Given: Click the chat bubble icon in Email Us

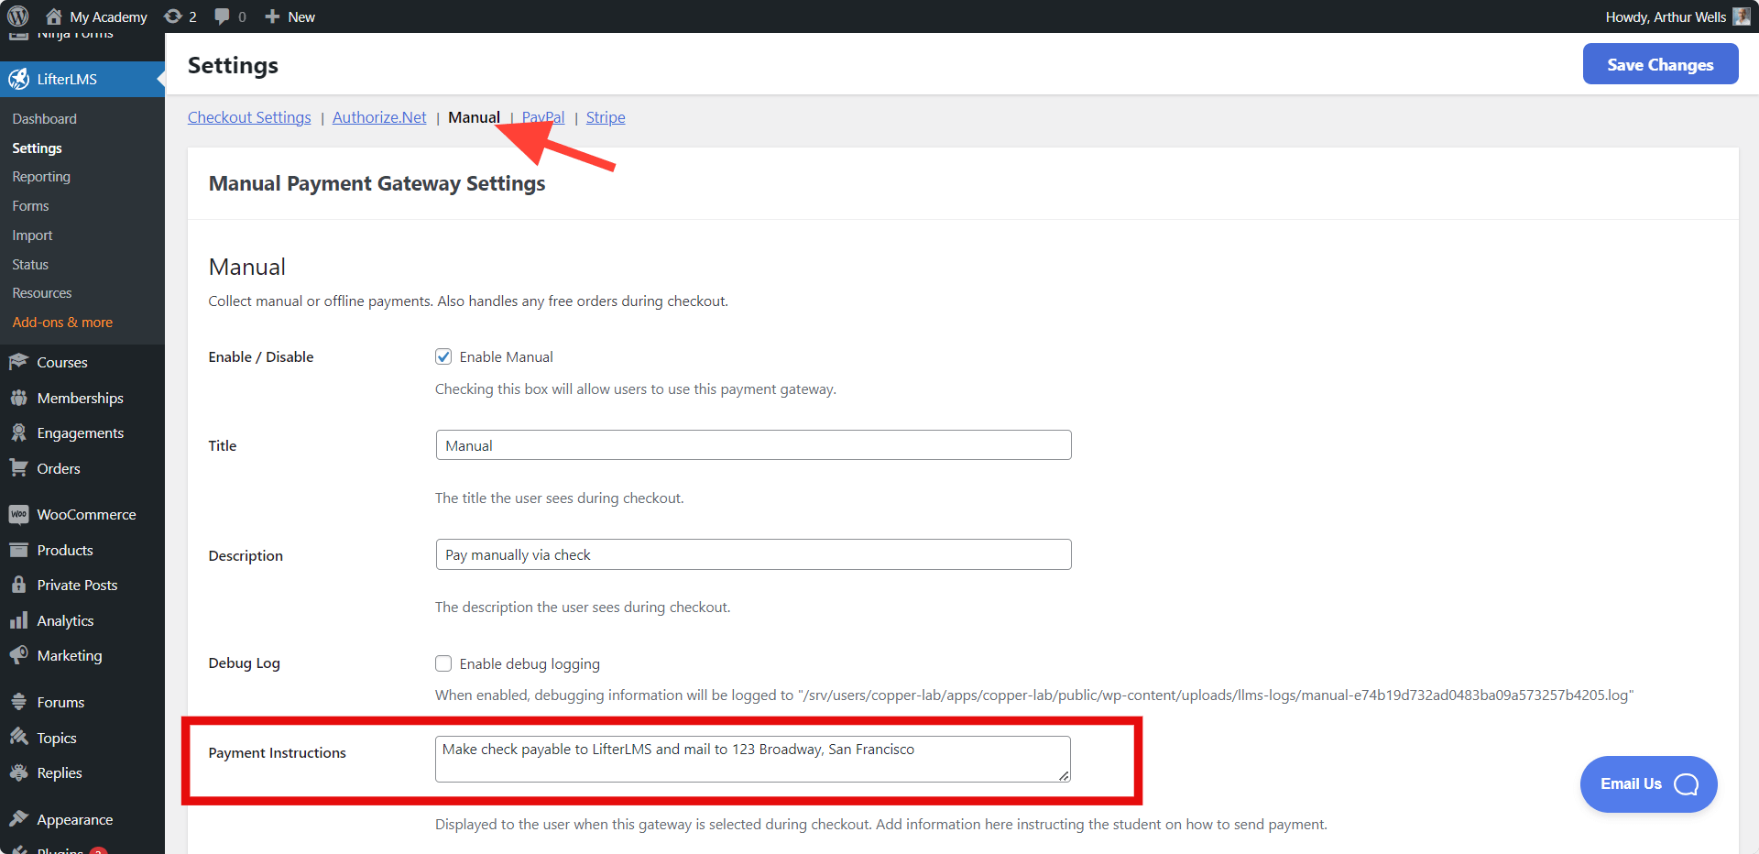Looking at the screenshot, I should click(x=1686, y=784).
